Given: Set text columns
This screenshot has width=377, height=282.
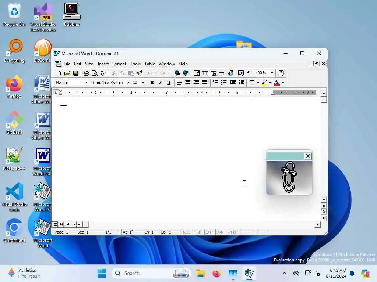Looking at the screenshot, I should (x=222, y=73).
